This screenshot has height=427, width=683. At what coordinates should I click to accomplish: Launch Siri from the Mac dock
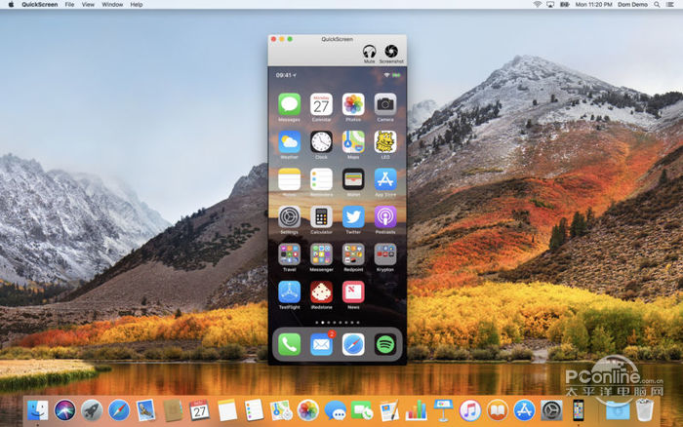(65, 410)
